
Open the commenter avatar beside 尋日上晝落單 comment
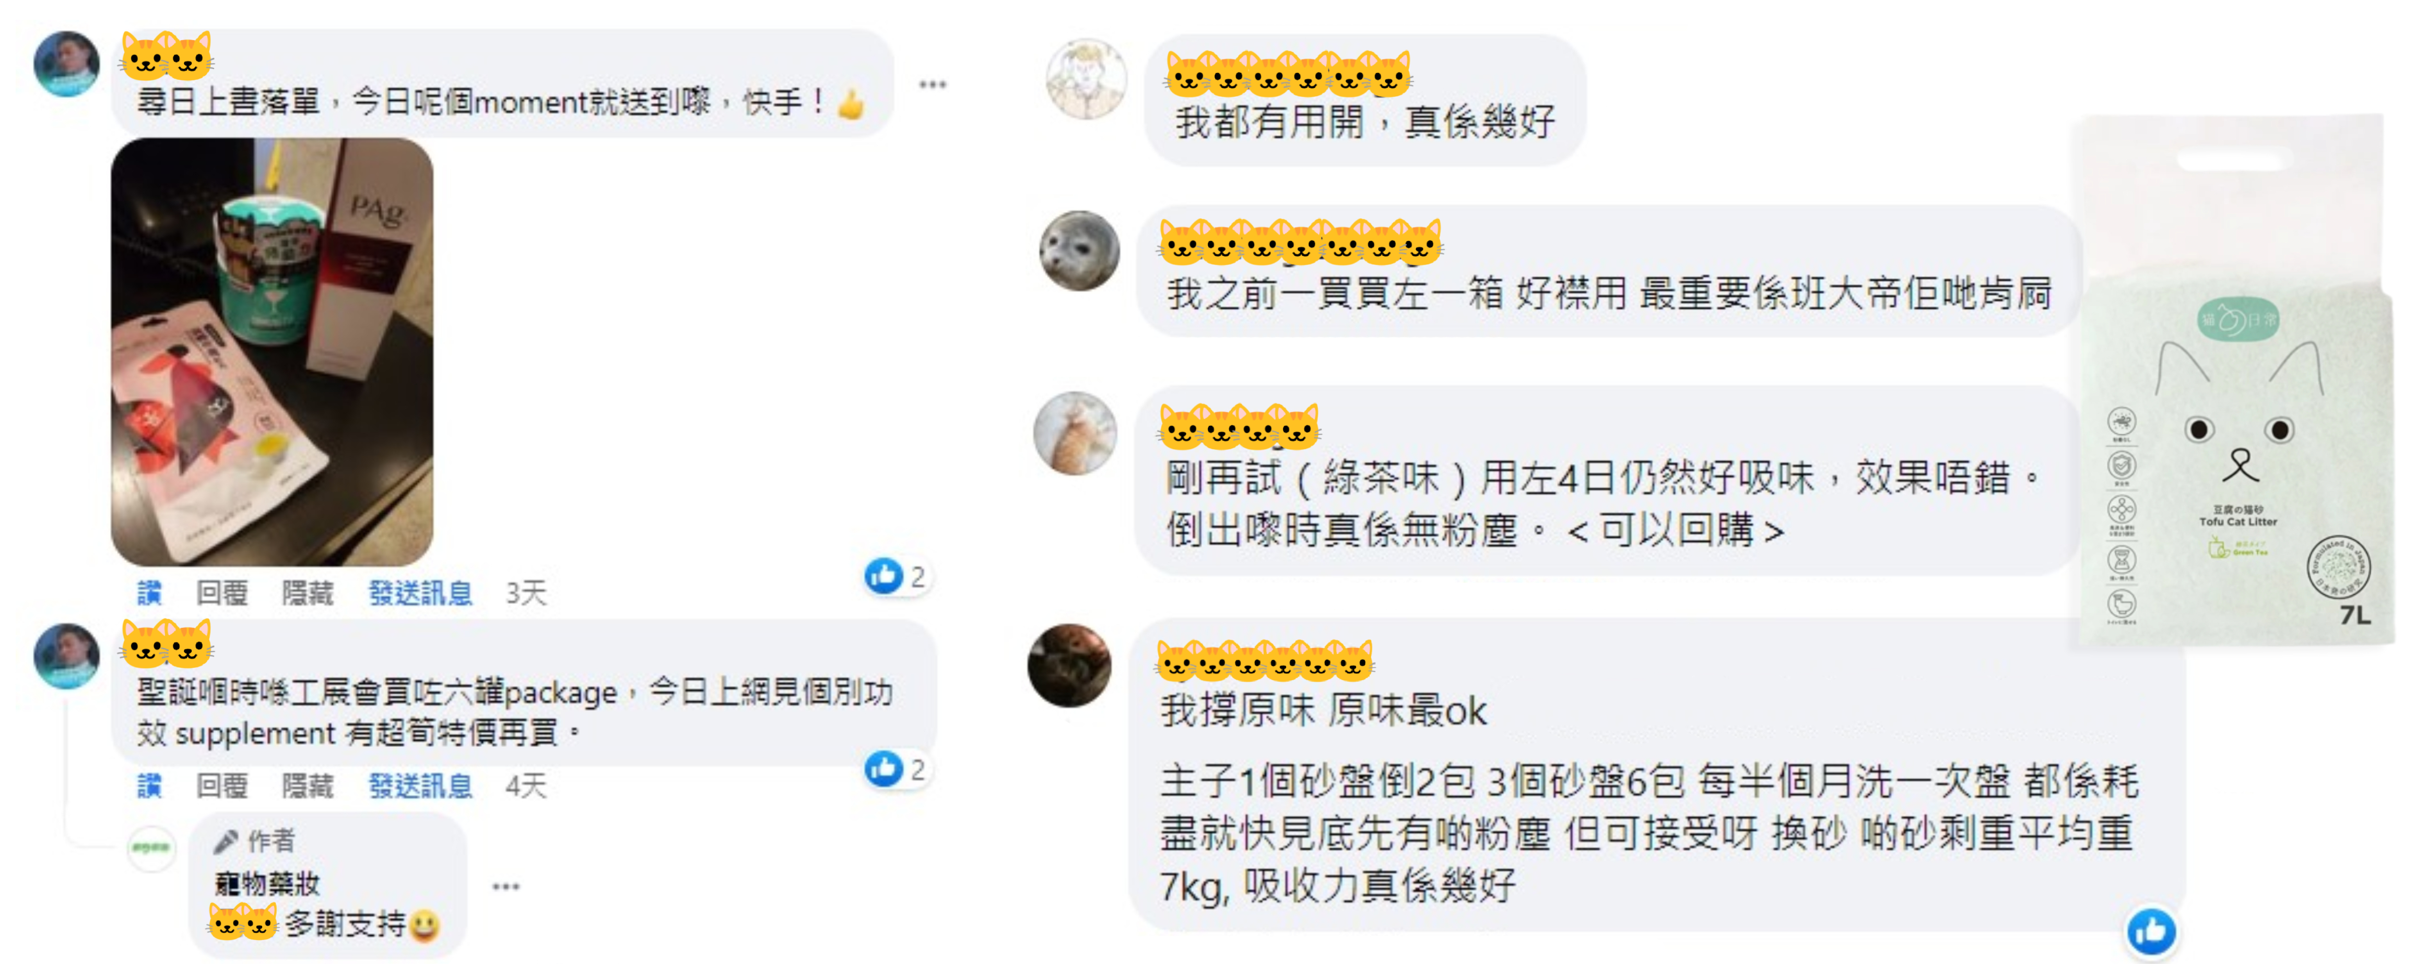click(66, 64)
